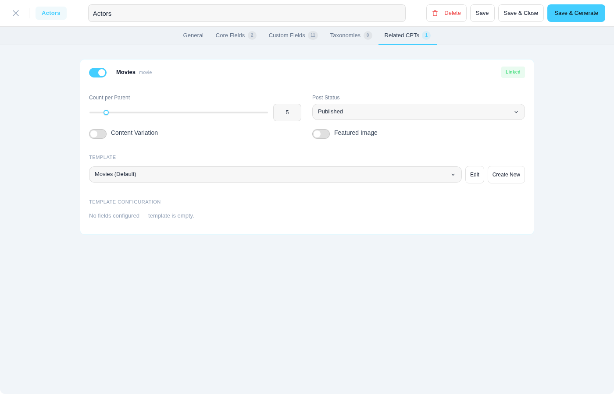
Task: Click the Count per Parent slider handle
Action: 106,113
